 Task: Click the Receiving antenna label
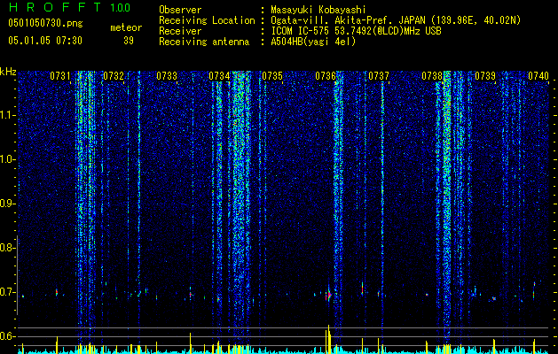pyautogui.click(x=204, y=42)
